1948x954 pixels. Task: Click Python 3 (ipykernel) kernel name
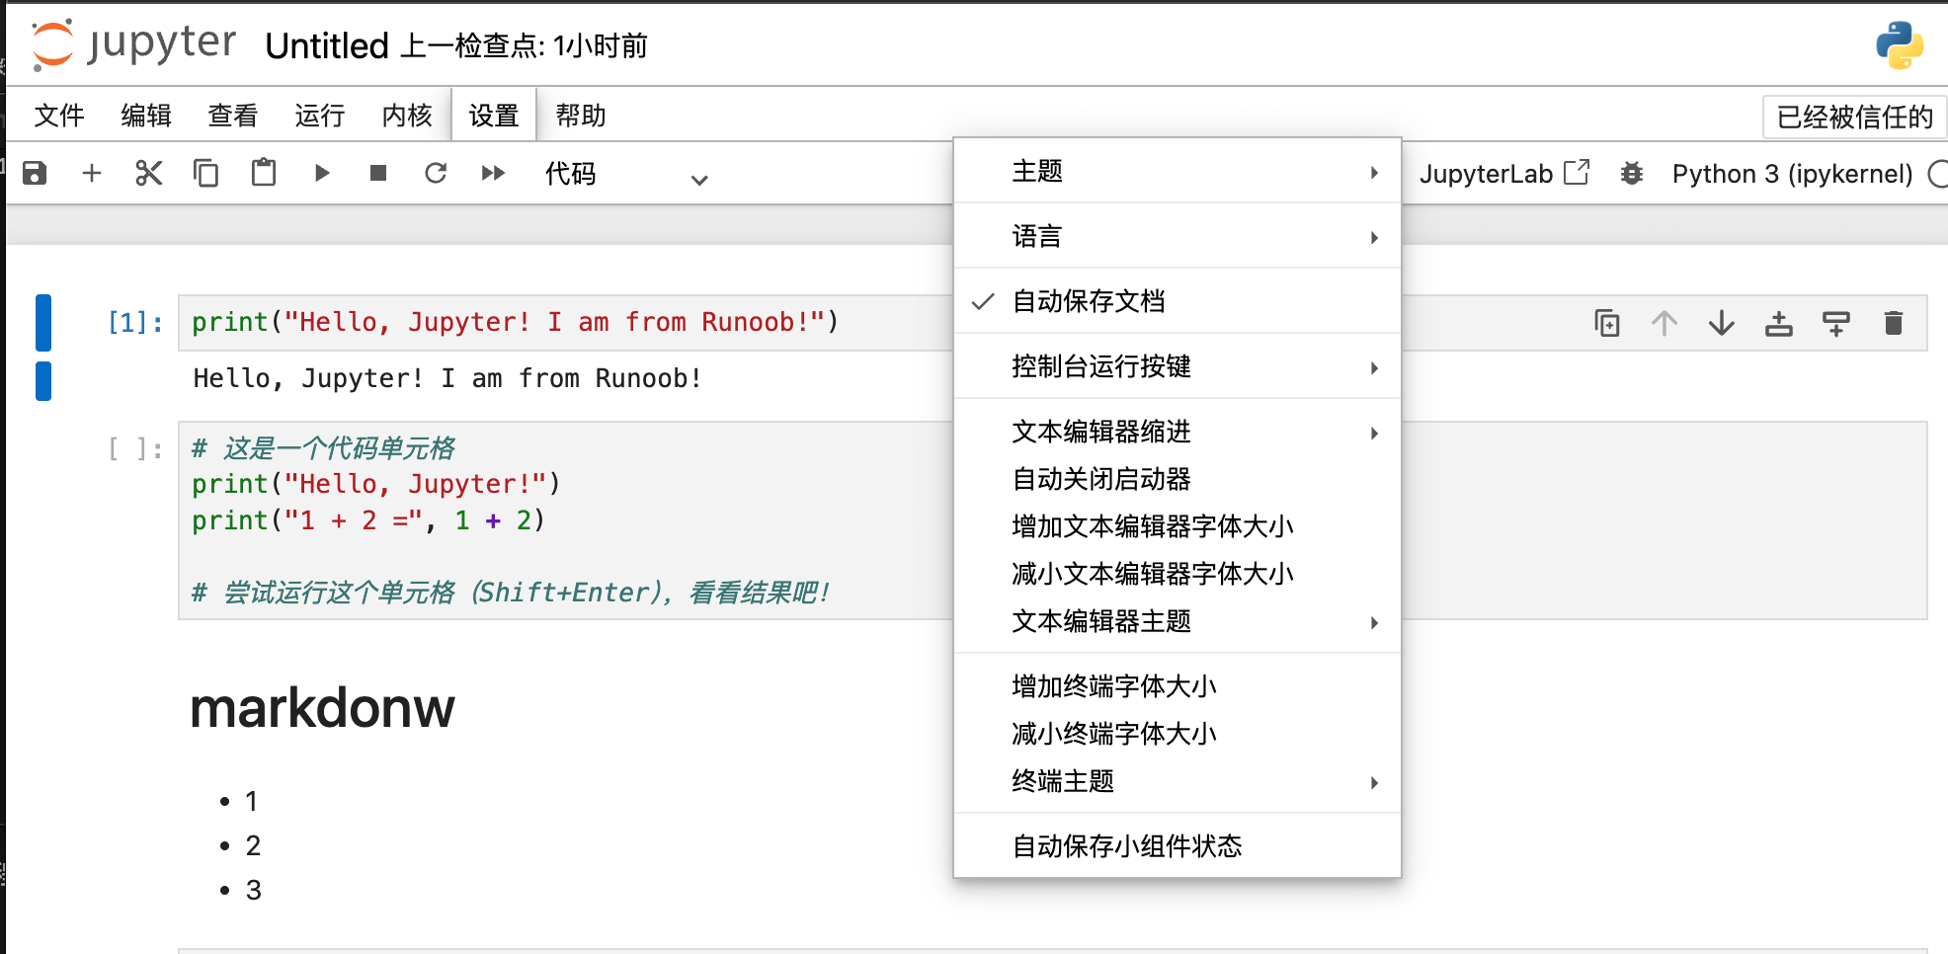[x=1792, y=174]
